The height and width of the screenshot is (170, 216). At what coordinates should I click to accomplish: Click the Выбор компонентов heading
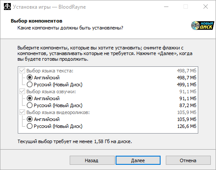click(x=36, y=21)
